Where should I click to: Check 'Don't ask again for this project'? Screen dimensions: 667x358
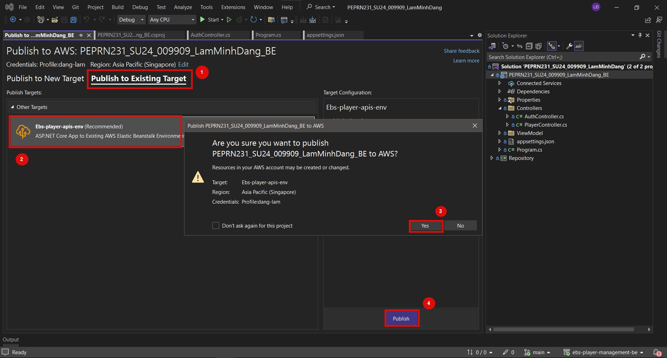(x=216, y=225)
